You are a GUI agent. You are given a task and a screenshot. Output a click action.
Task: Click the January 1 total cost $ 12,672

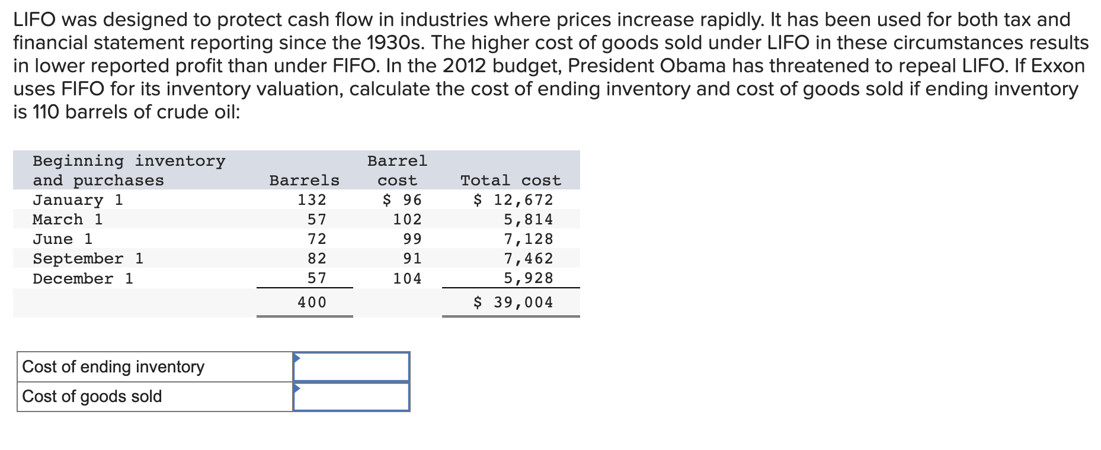coord(513,200)
